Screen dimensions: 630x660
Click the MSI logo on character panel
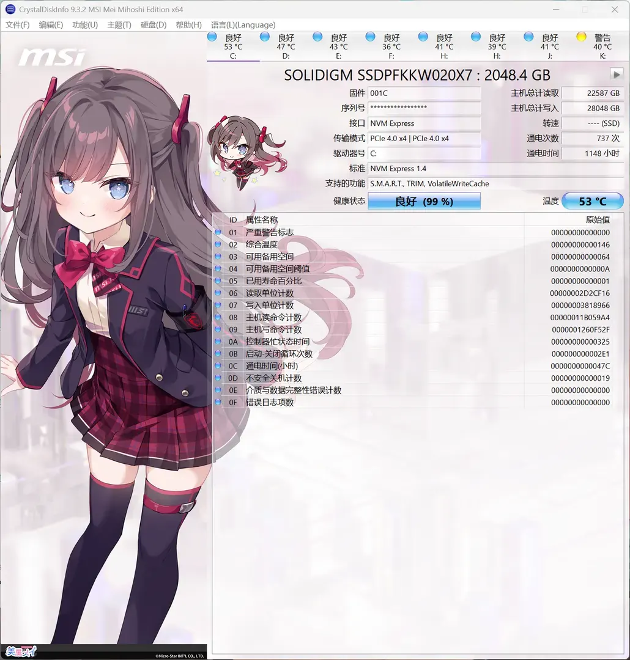click(52, 57)
